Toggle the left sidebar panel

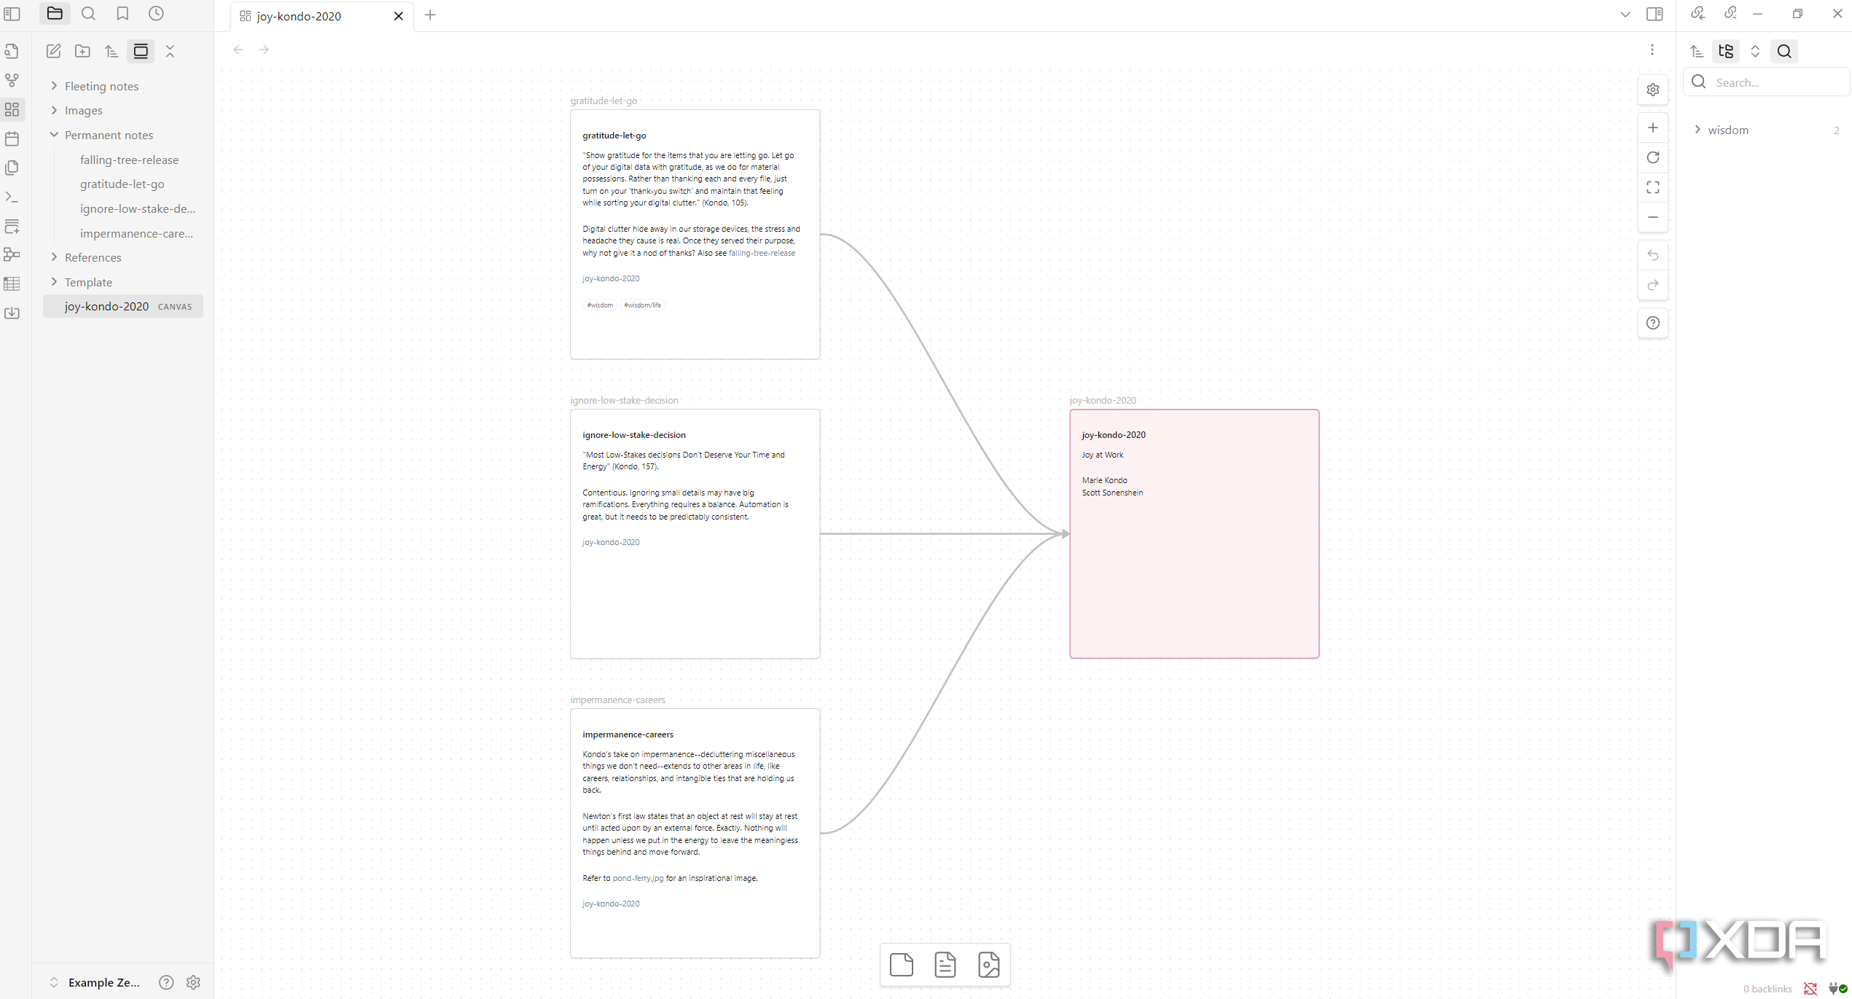tap(12, 14)
